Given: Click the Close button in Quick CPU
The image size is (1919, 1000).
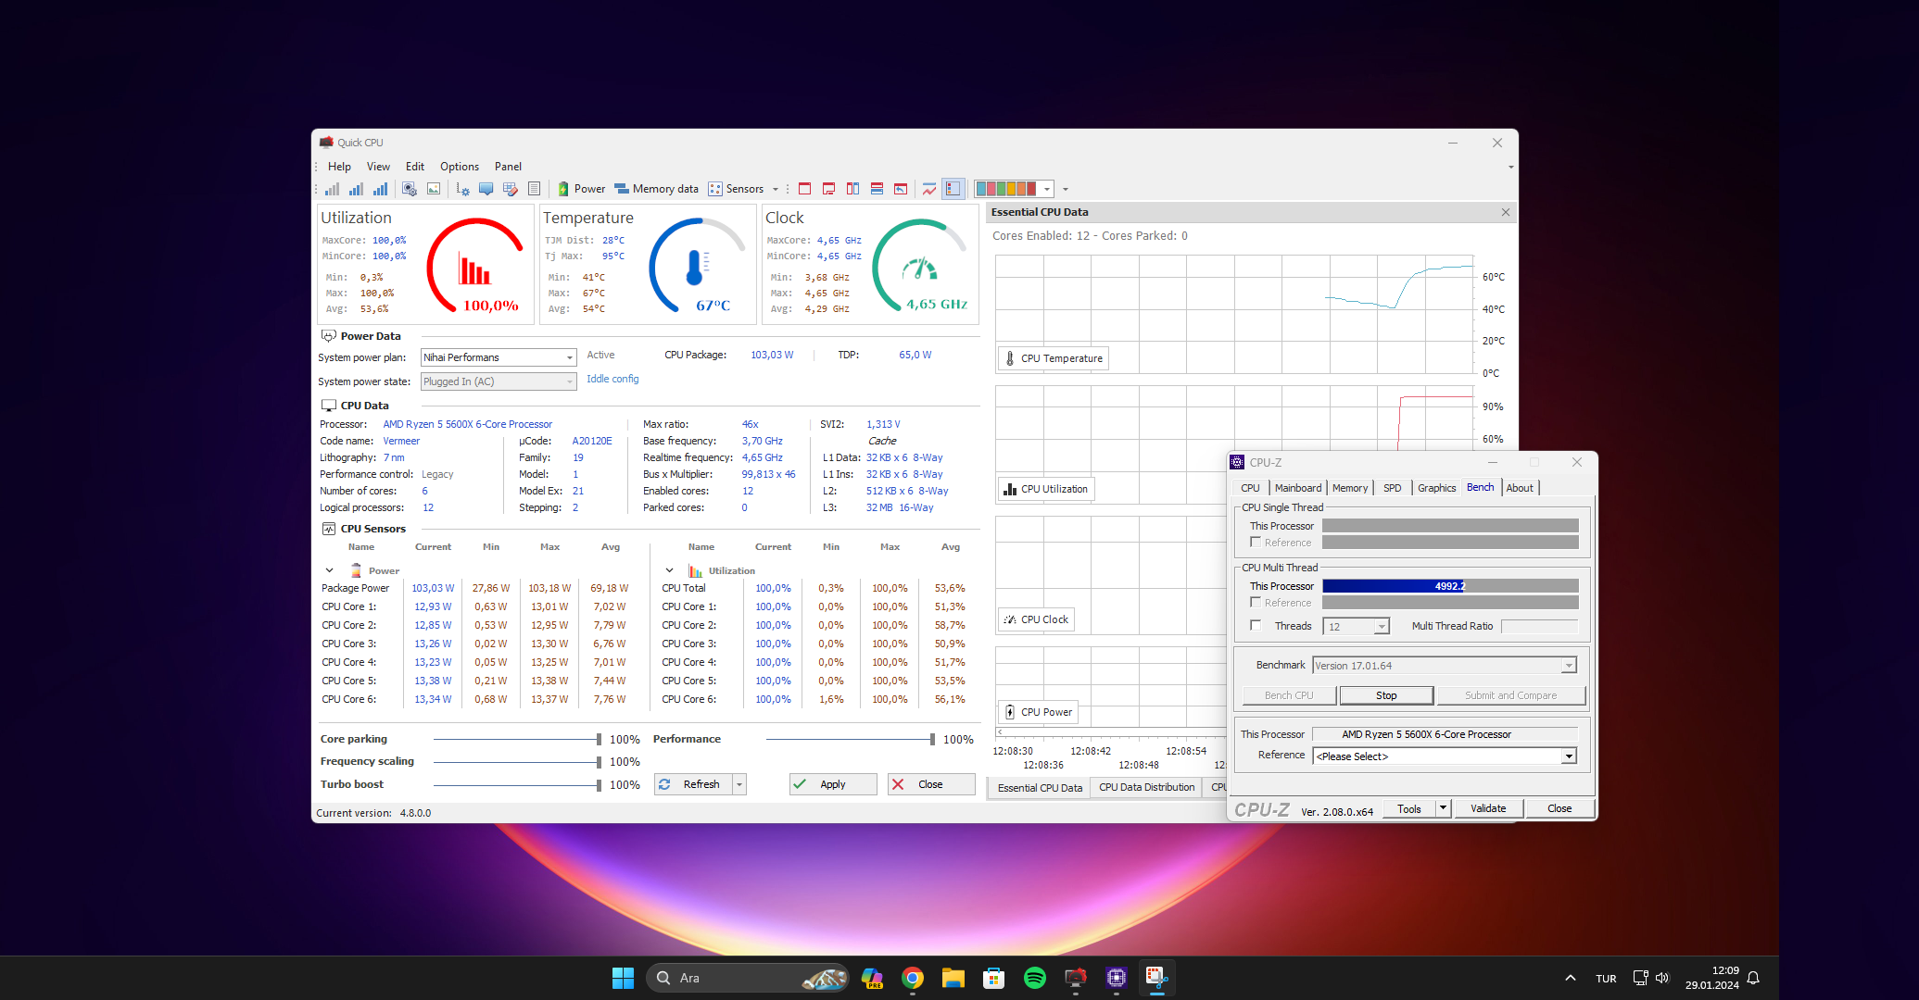Looking at the screenshot, I should point(930,784).
